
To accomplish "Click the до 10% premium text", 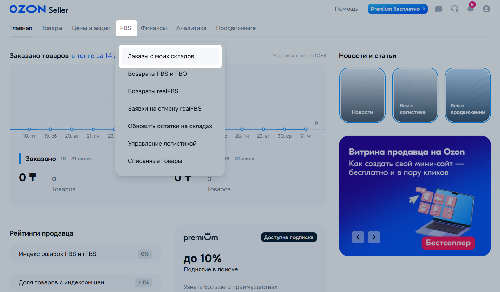I will [202, 259].
